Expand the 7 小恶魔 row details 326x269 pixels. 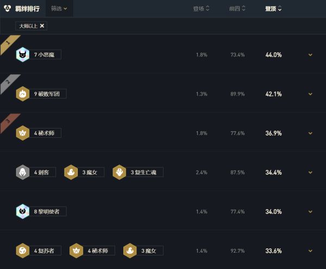(310, 55)
